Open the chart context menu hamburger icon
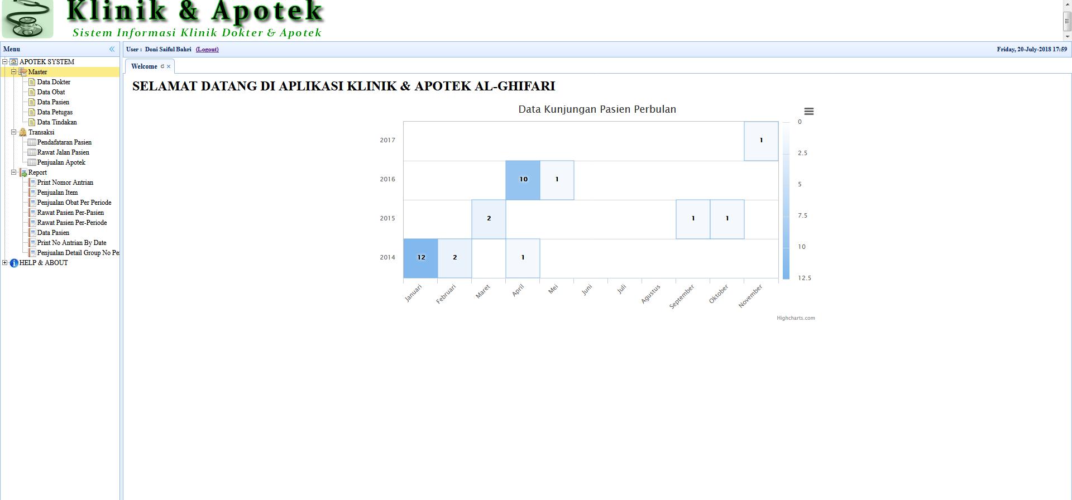Viewport: 1072px width, 500px height. pos(808,112)
